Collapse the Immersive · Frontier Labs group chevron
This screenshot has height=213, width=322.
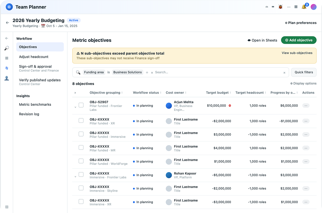(x=75, y=177)
